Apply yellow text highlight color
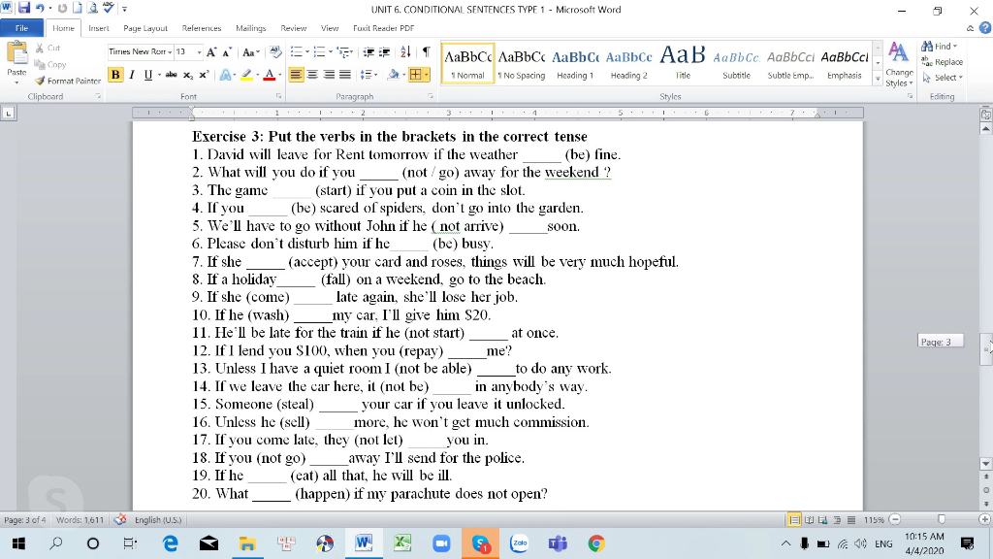Image resolution: width=993 pixels, height=559 pixels. (247, 75)
